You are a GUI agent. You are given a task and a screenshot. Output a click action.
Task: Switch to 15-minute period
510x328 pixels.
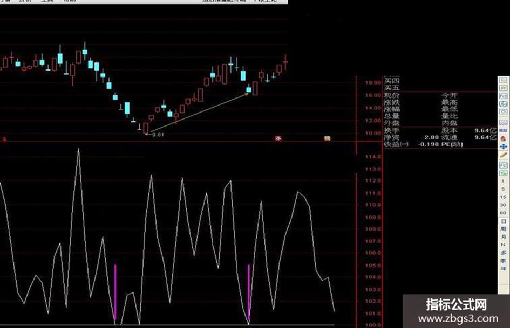point(503,197)
